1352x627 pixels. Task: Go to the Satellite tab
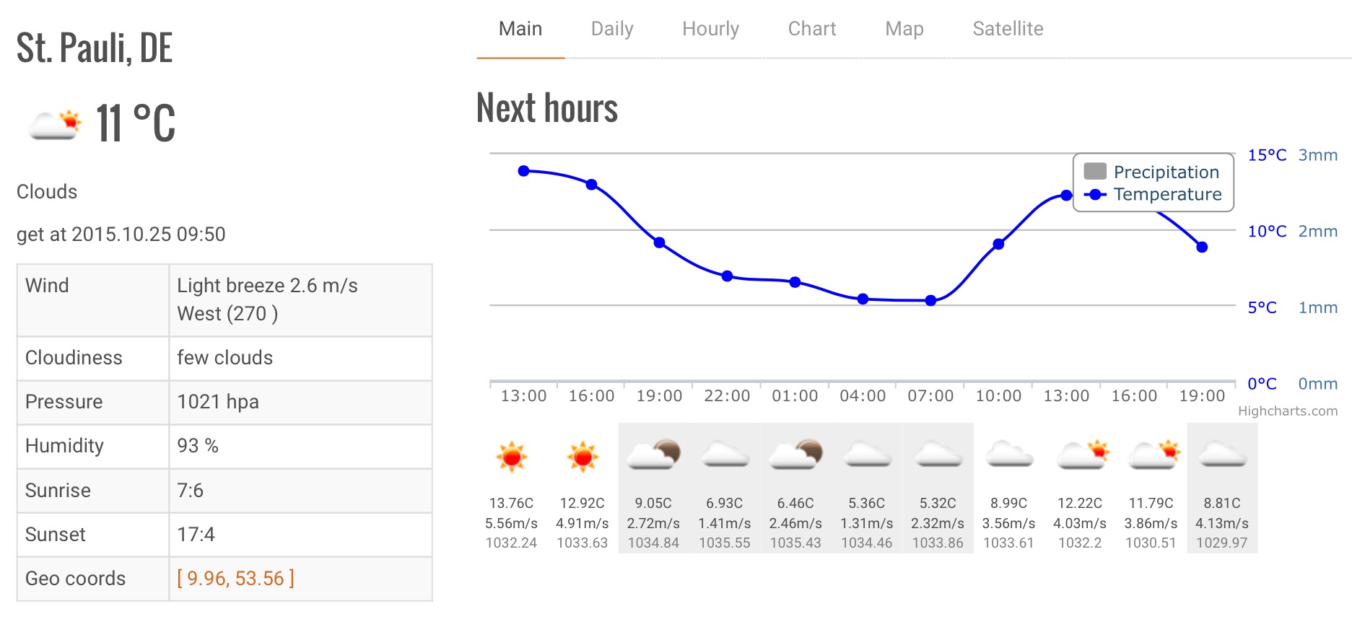click(x=1008, y=29)
